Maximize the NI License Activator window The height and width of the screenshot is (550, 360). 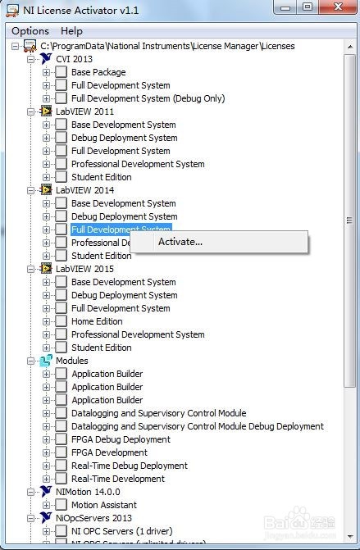point(308,7)
